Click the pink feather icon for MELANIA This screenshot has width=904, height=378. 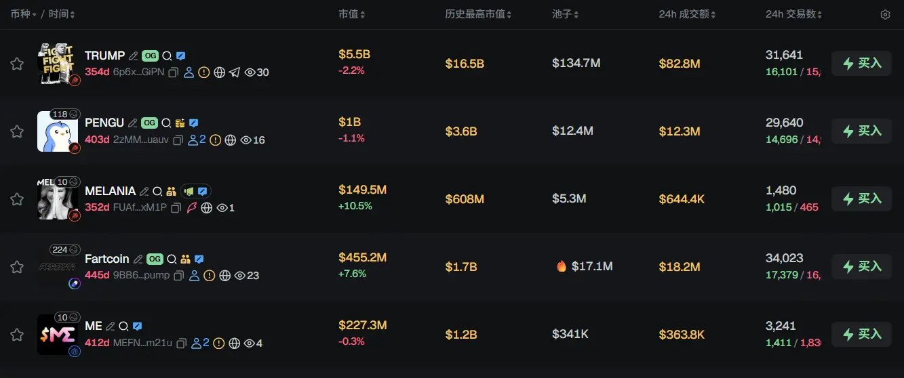point(193,208)
